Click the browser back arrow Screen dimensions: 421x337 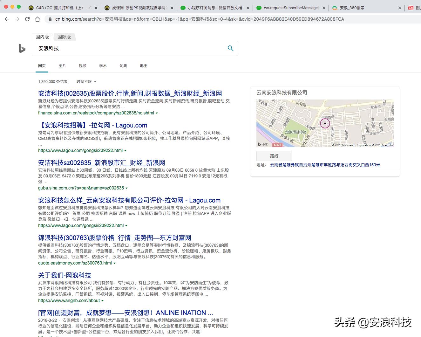(x=7, y=19)
